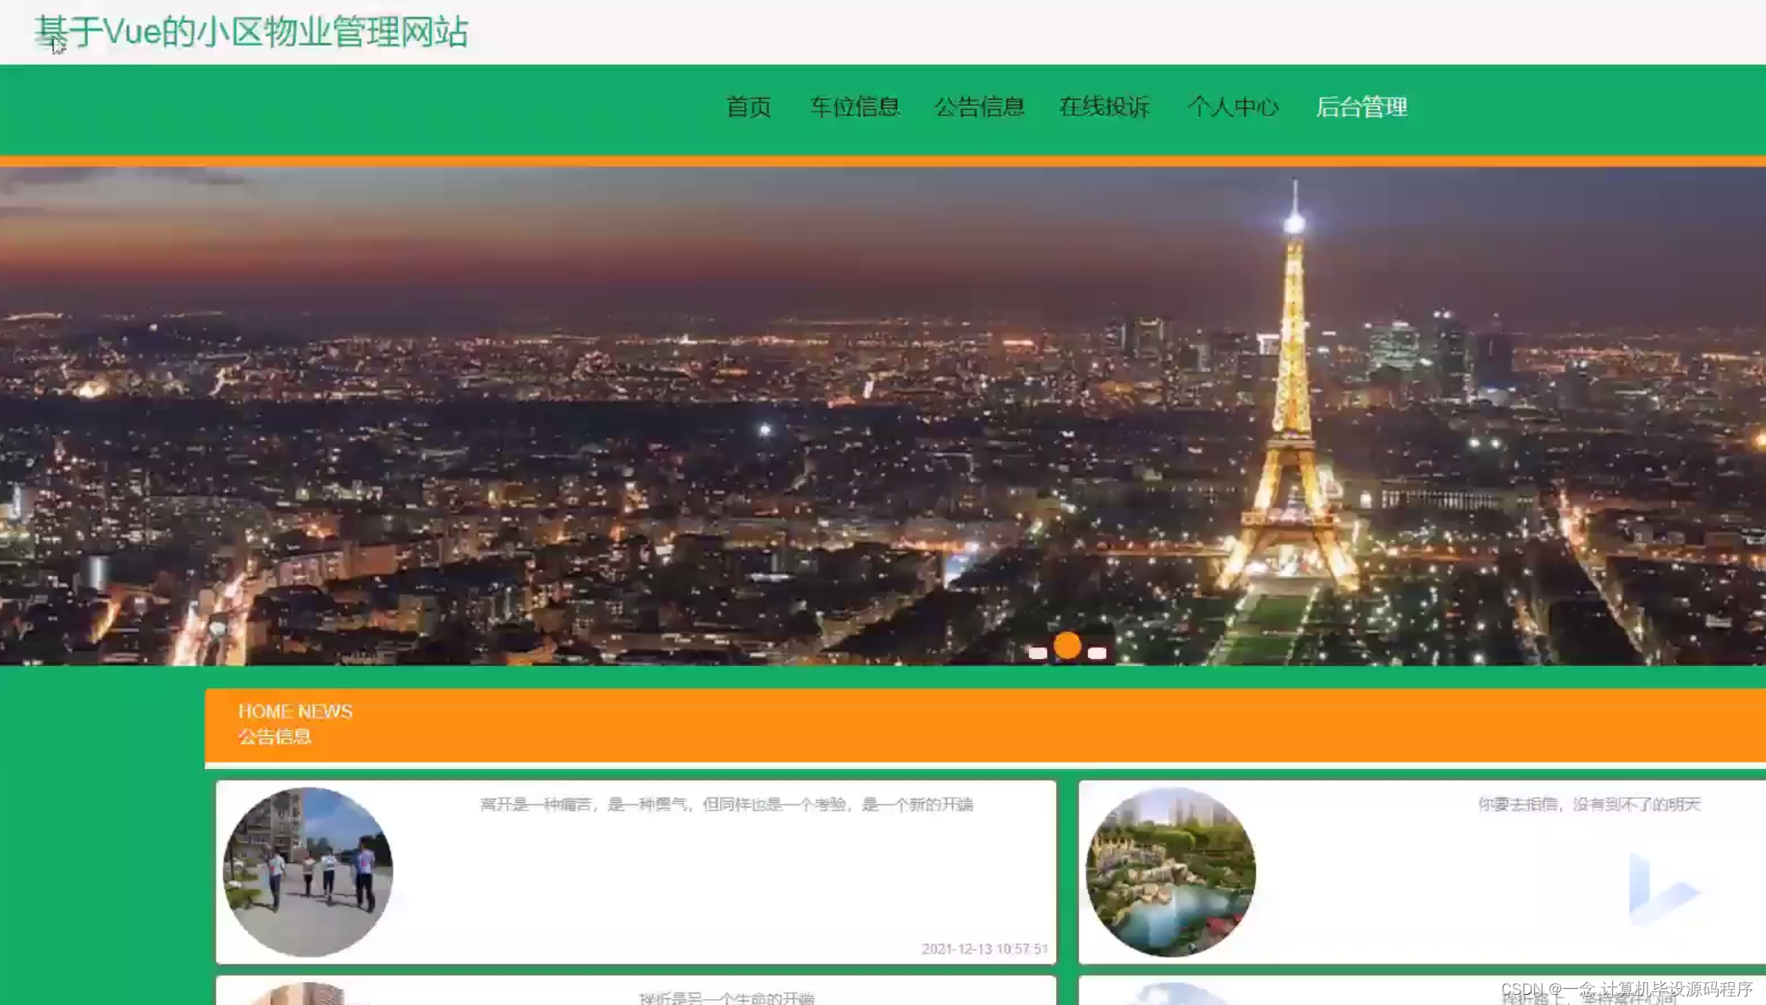Open news titled 挫折是另一个生命的开端
This screenshot has width=1766, height=1005.
tap(726, 998)
